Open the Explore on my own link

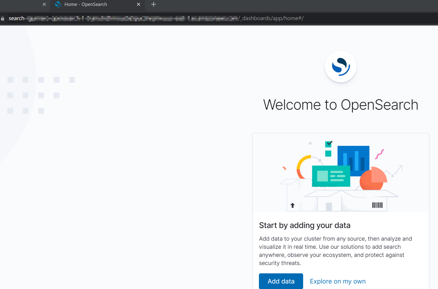(338, 281)
